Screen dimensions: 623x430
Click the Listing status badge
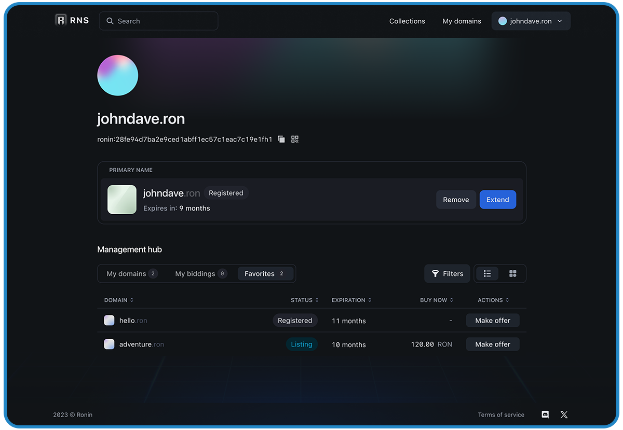302,344
